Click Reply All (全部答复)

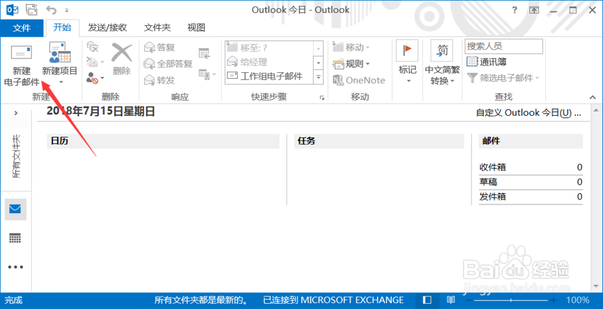pyautogui.click(x=168, y=64)
